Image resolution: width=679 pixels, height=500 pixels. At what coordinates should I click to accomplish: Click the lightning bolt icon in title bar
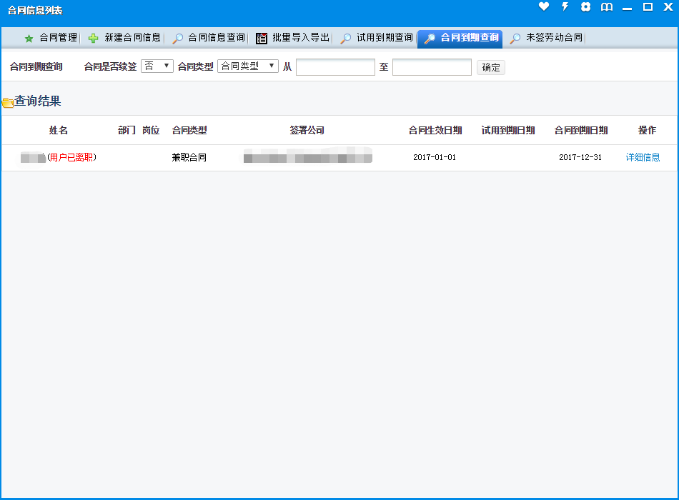[x=565, y=7]
